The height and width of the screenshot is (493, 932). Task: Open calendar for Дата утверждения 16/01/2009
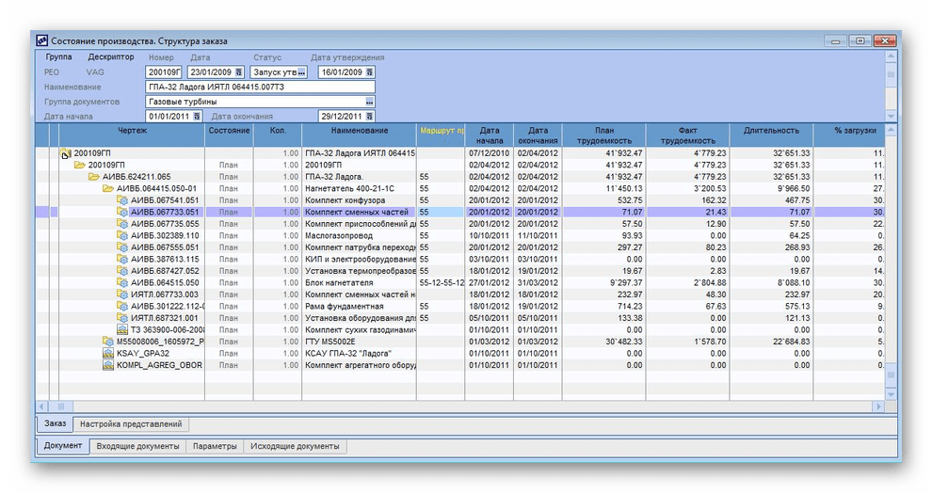tap(370, 72)
